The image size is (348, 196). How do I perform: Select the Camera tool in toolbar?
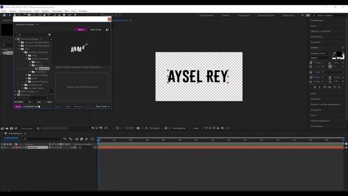(x=29, y=15)
